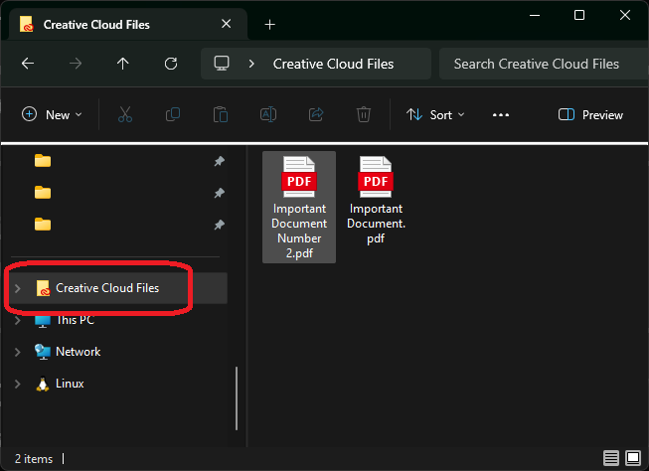Click Creative Cloud Files in address bar
This screenshot has width=649, height=471.
click(333, 65)
